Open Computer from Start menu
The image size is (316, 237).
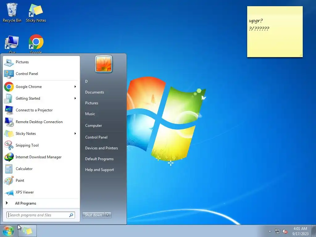click(94, 126)
